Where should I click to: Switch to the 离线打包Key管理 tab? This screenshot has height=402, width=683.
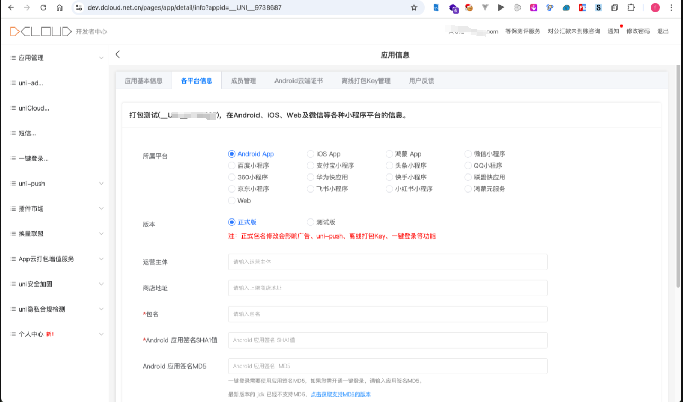coord(366,81)
